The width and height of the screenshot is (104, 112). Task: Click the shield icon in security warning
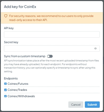pyautogui.click(x=6, y=16)
